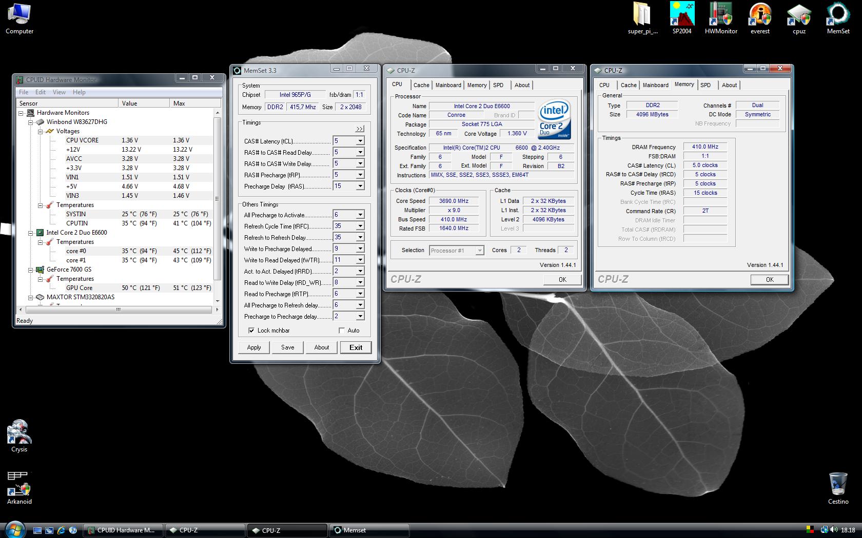Click the MemSet expand timings arrow button
The width and height of the screenshot is (862, 538).
click(x=360, y=129)
